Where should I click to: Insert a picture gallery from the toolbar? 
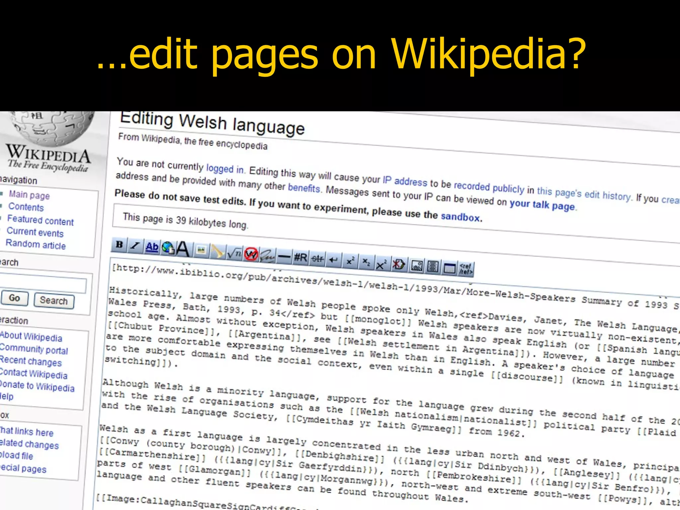click(x=417, y=266)
